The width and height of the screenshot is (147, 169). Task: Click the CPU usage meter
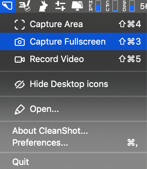coord(112,6)
